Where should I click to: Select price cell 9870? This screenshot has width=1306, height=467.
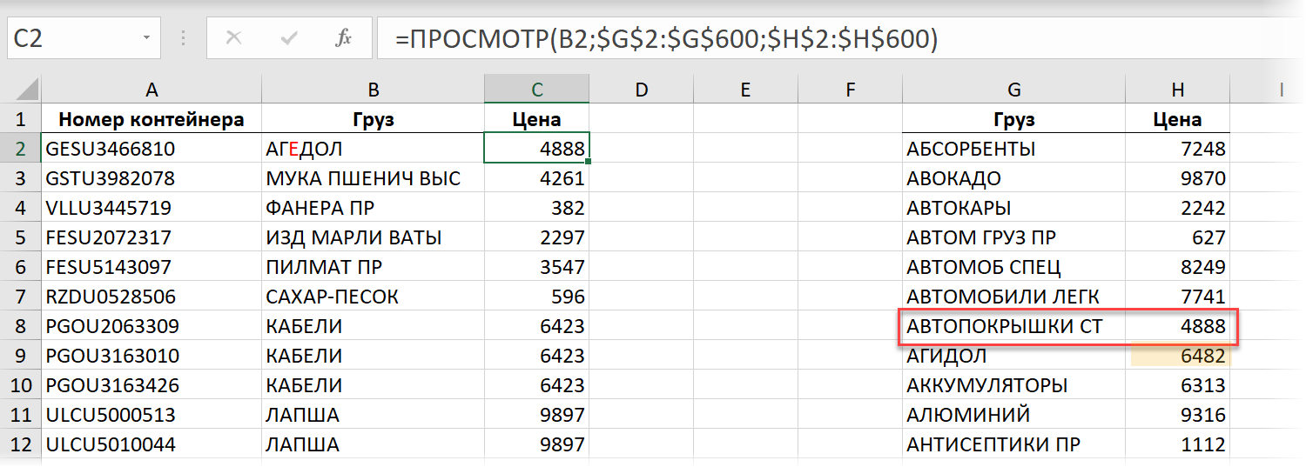1178,178
